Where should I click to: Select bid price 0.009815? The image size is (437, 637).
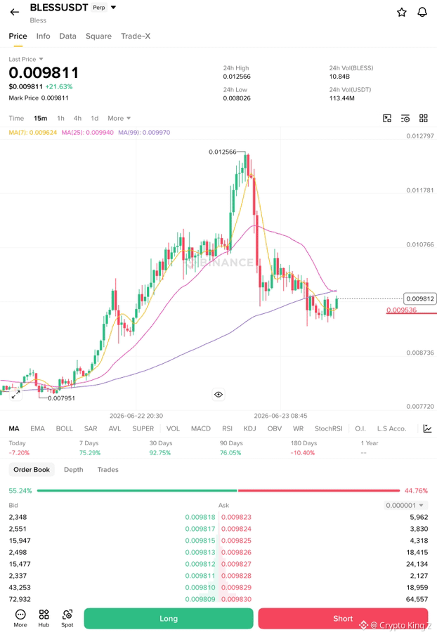pyautogui.click(x=200, y=541)
